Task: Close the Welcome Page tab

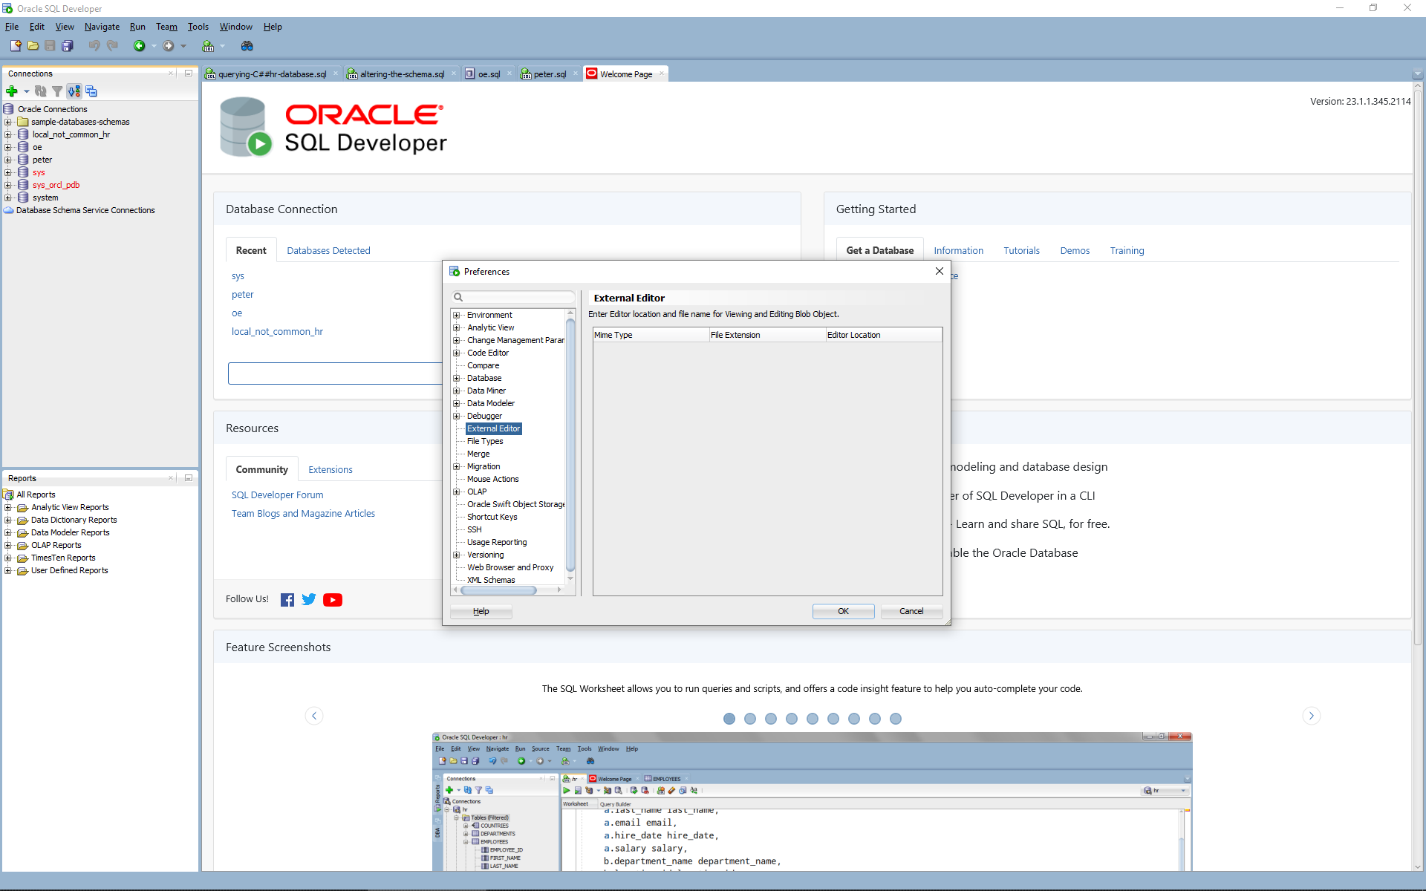Action: click(x=662, y=74)
